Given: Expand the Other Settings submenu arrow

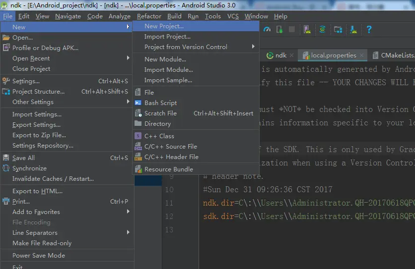Looking at the screenshot, I should 128,102.
